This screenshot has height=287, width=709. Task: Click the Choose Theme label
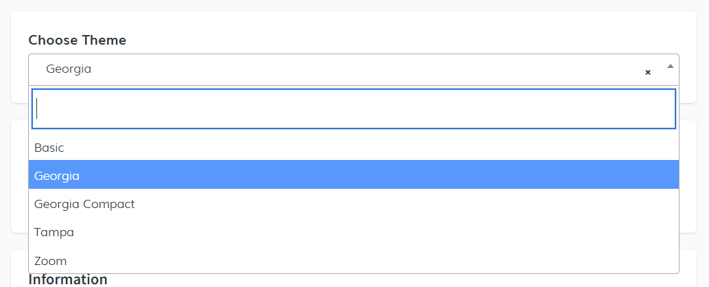point(77,40)
